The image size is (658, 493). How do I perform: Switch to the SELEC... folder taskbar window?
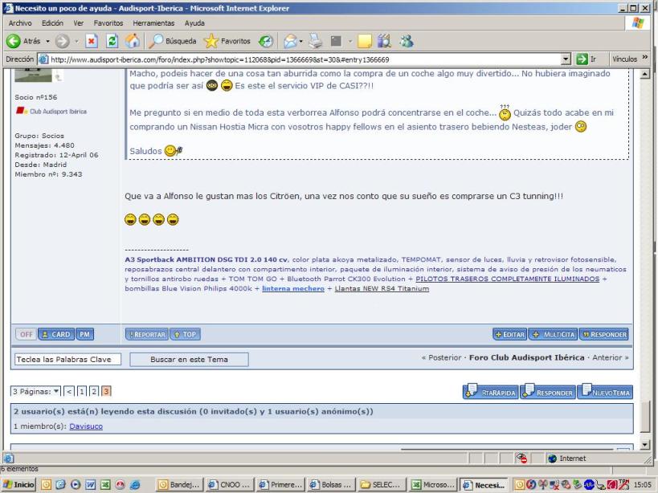(383, 485)
